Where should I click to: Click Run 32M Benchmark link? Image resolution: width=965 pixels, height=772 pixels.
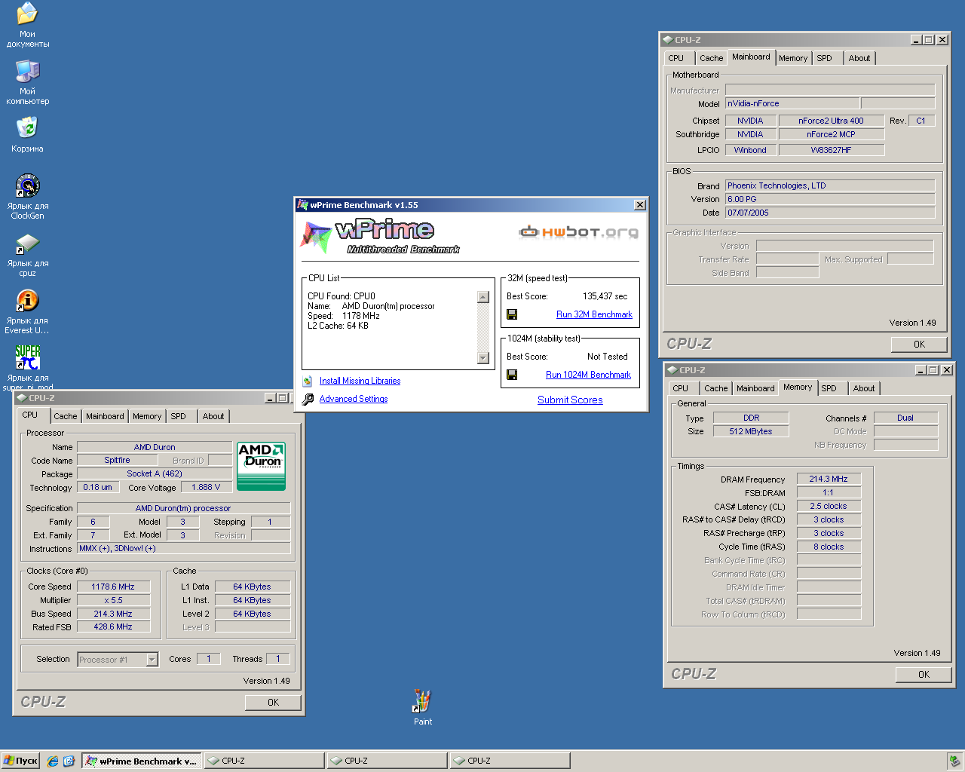(x=594, y=314)
